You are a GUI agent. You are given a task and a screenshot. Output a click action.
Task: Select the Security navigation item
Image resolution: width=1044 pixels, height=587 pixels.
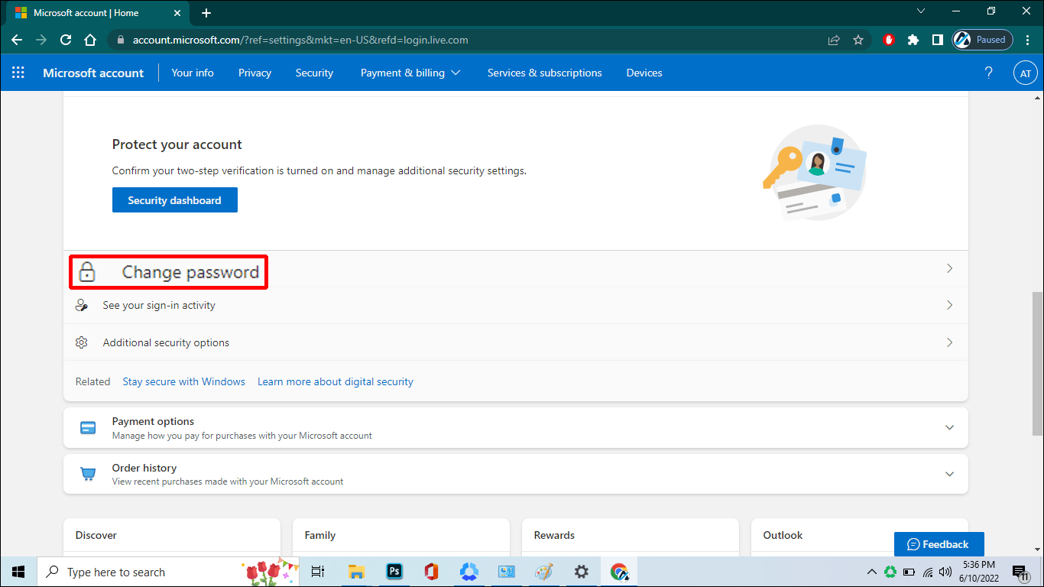[314, 73]
